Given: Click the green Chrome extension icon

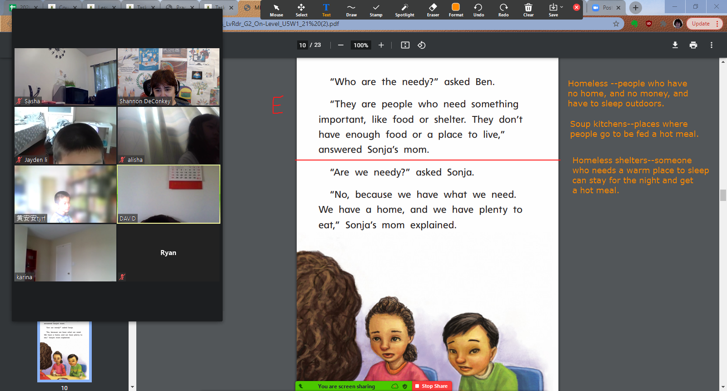Looking at the screenshot, I should click(x=635, y=24).
